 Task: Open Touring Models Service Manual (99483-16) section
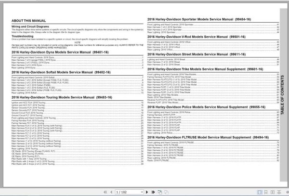pos(62,97)
